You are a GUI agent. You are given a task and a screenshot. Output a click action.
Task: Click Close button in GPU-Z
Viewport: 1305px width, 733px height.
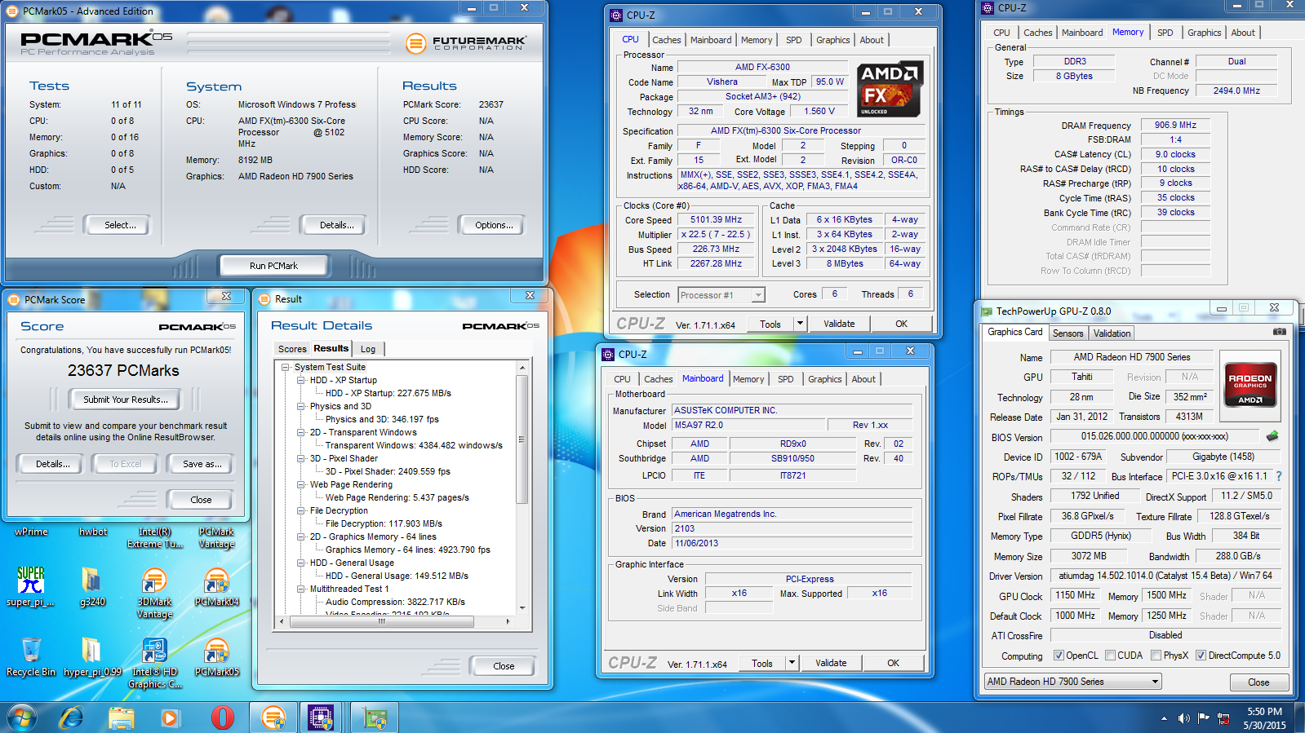1258,682
